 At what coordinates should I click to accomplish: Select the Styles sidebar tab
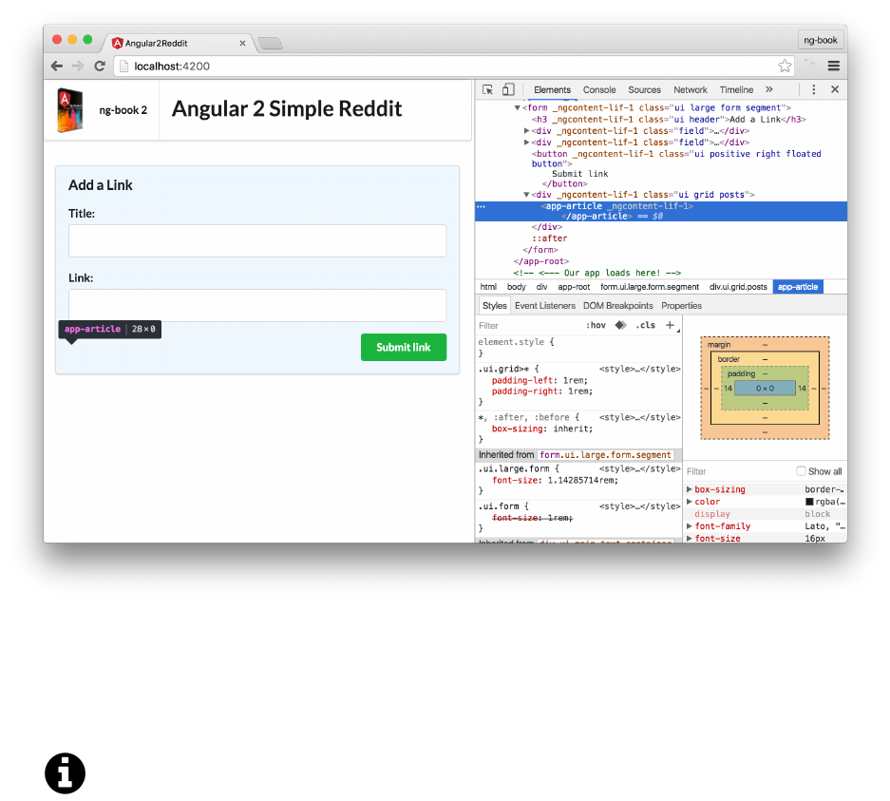click(x=494, y=305)
